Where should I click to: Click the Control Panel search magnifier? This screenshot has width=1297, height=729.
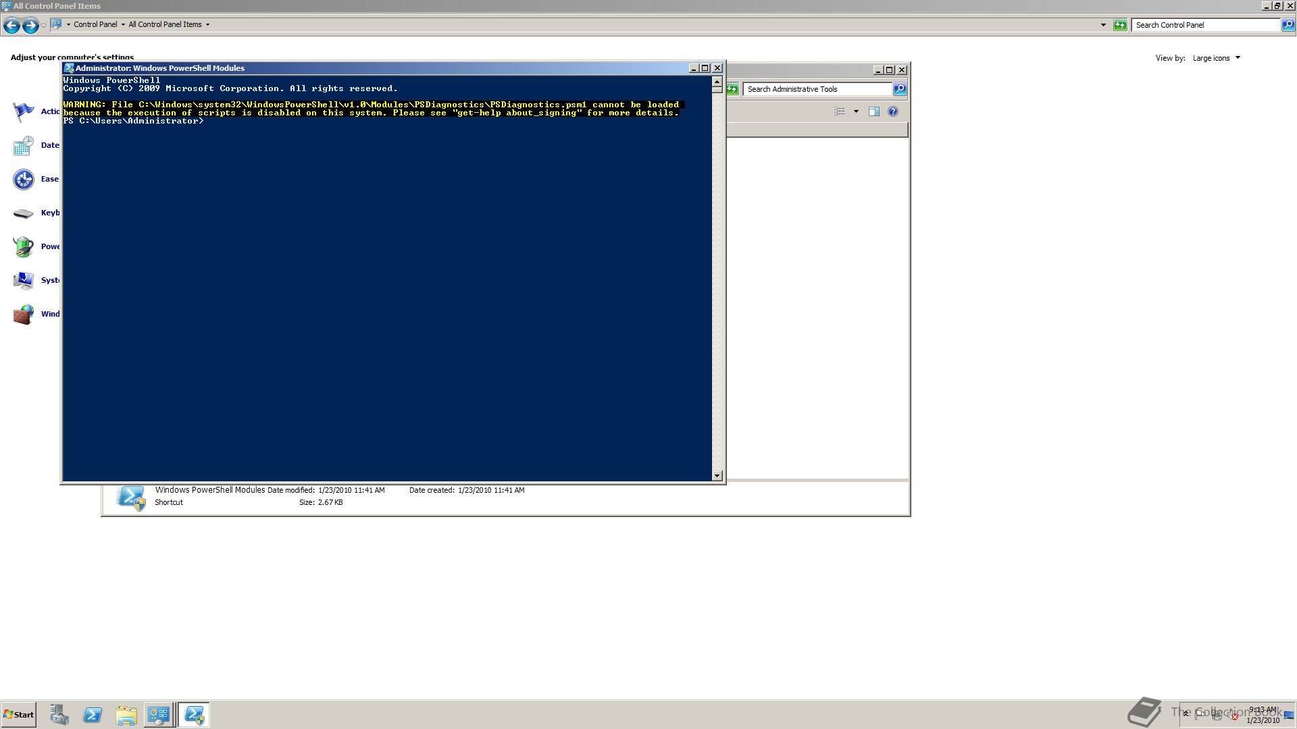click(1288, 25)
